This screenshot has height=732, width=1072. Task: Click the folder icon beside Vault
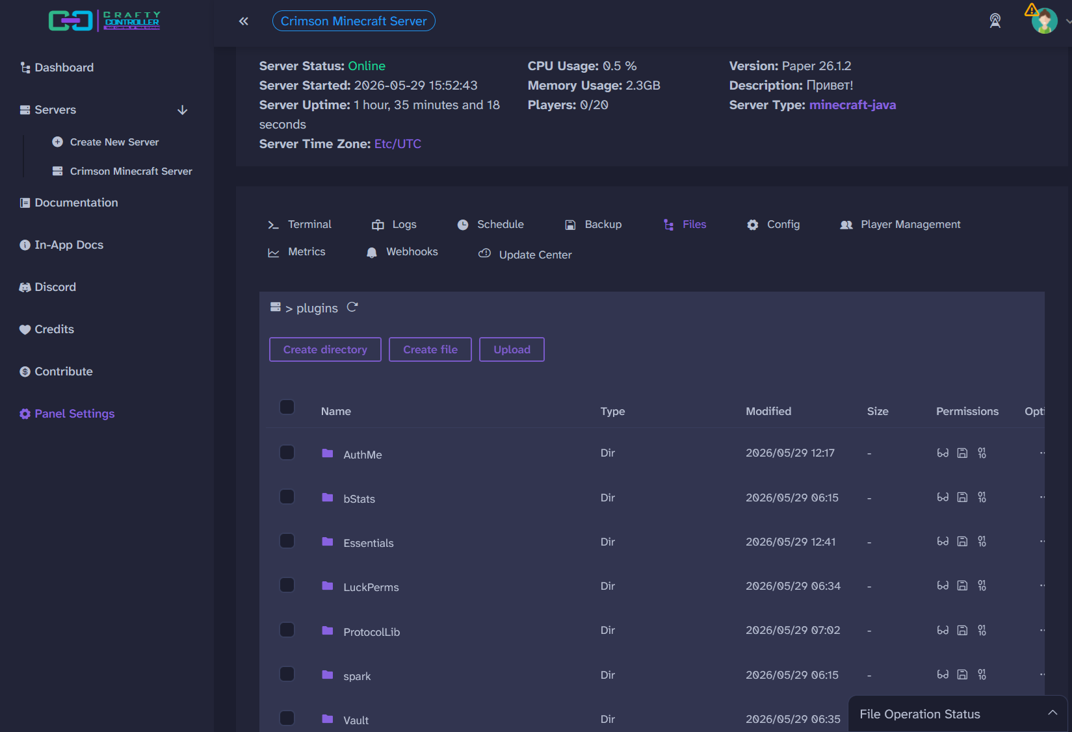tap(328, 719)
